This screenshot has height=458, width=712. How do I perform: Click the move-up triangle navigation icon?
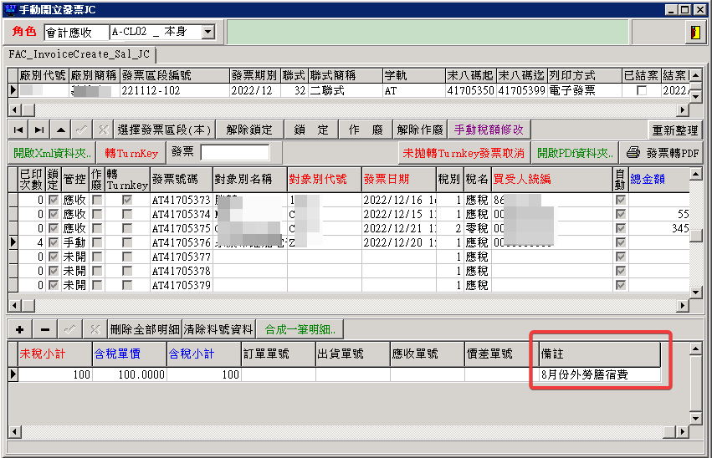tap(61, 130)
